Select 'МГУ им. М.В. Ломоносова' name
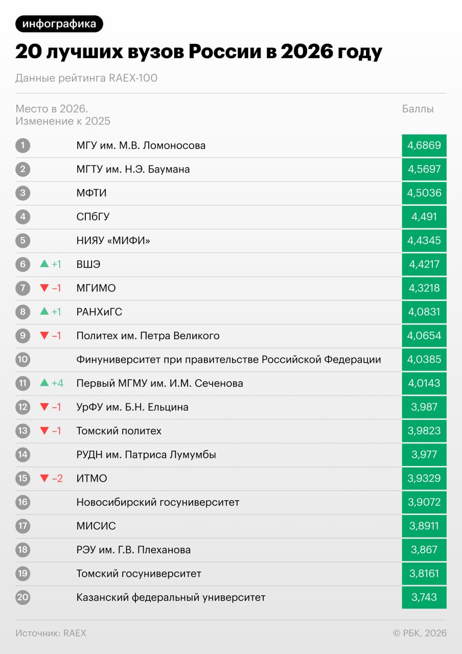Viewport: 462px width, 654px height. (141, 146)
